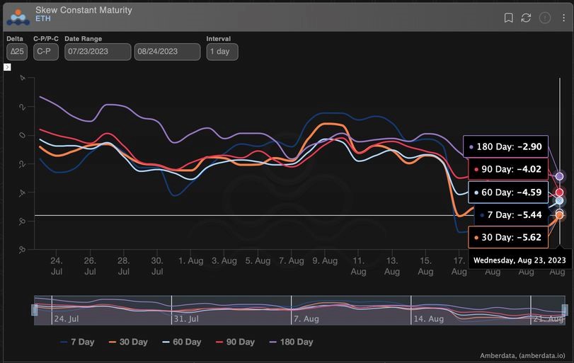Click the 90 Day endpoint marker dot
Screen dimensions: 574x363
pyautogui.click(x=559, y=192)
